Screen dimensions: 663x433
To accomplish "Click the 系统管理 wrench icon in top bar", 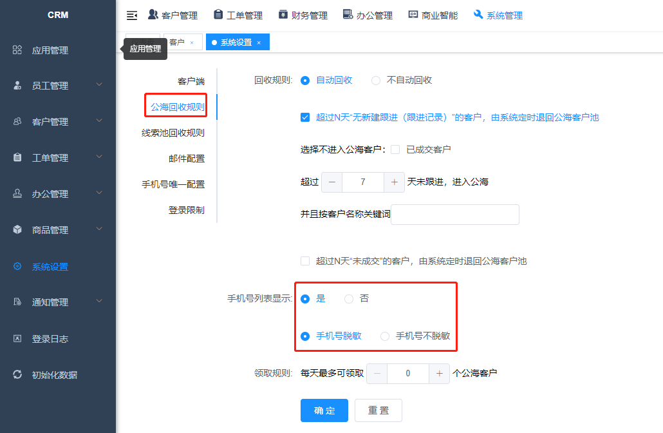I will 478,15.
